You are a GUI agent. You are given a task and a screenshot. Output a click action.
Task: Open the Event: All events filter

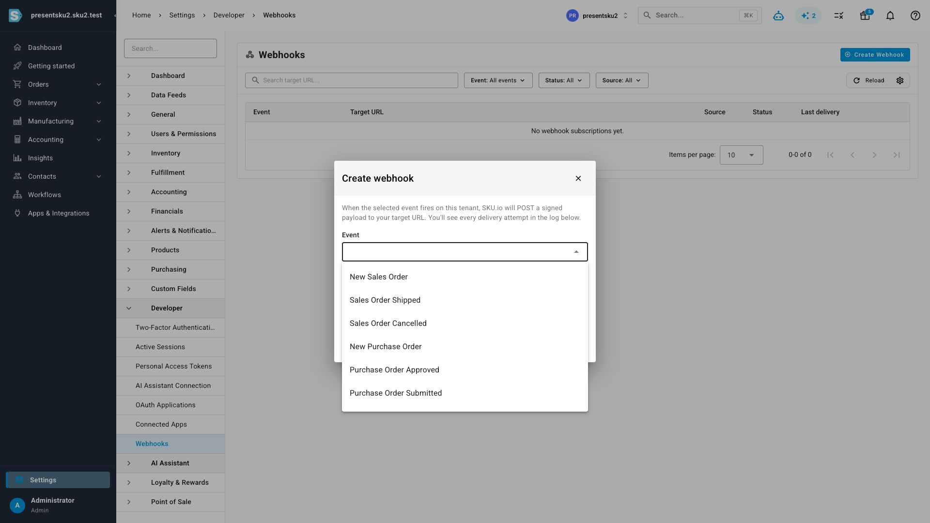coord(498,80)
